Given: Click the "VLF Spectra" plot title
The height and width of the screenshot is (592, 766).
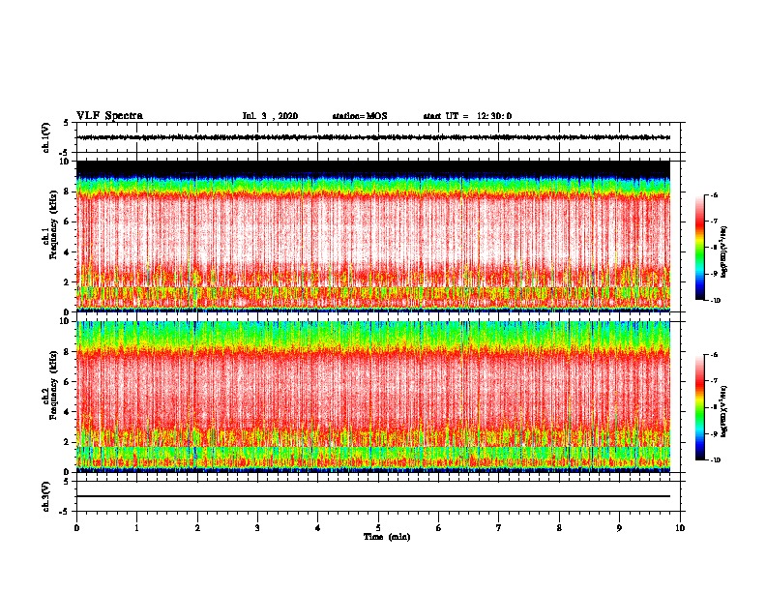Looking at the screenshot, I should click(109, 116).
